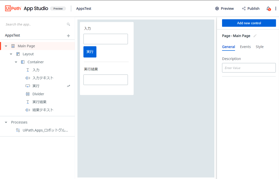Open the three-dot options menu
The width and height of the screenshot is (279, 179).
click(276, 8)
